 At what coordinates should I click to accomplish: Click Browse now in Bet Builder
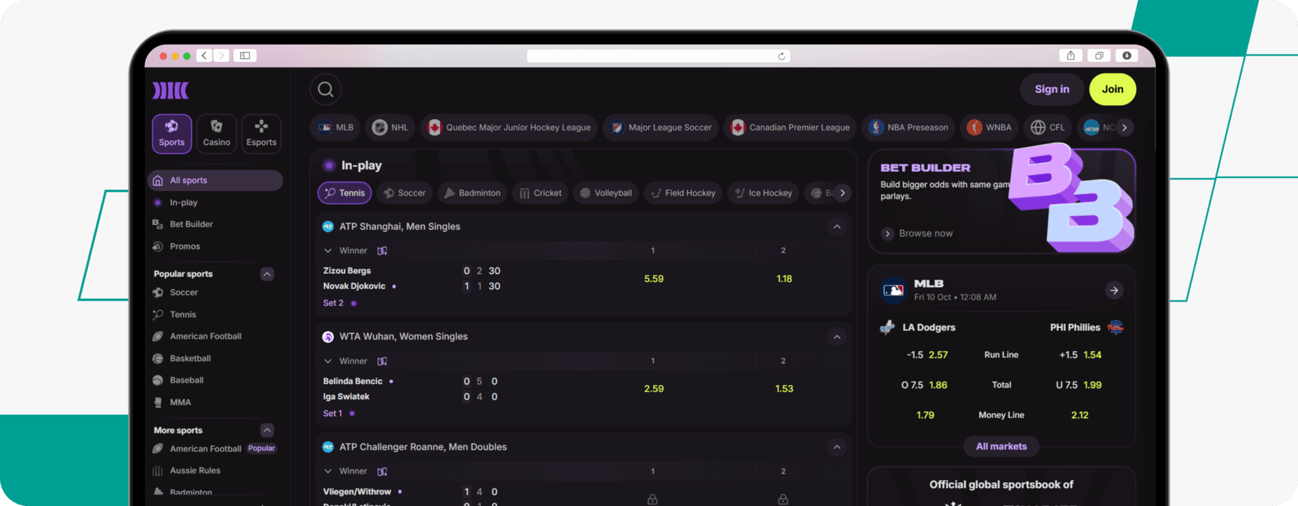point(917,234)
